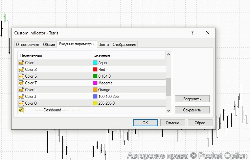This screenshot has height=160, width=250.
Task: Click the Color L variable icon
Action: pos(21,90)
